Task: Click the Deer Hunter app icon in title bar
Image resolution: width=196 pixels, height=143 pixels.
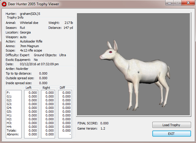Action: (4, 4)
